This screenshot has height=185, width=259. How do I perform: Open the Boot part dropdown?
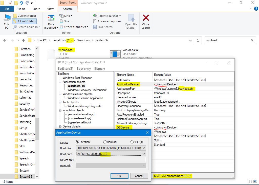pos(144,154)
